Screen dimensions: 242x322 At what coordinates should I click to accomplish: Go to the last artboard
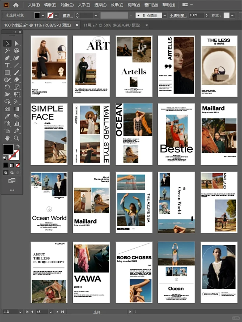63,312
